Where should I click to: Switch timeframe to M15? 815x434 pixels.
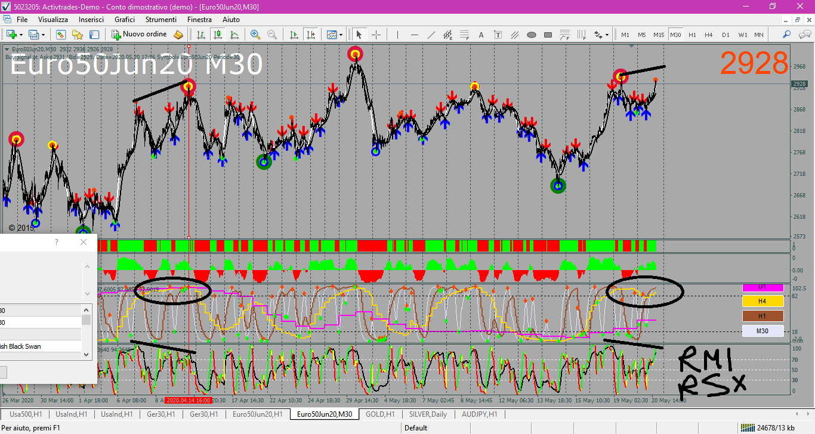659,35
